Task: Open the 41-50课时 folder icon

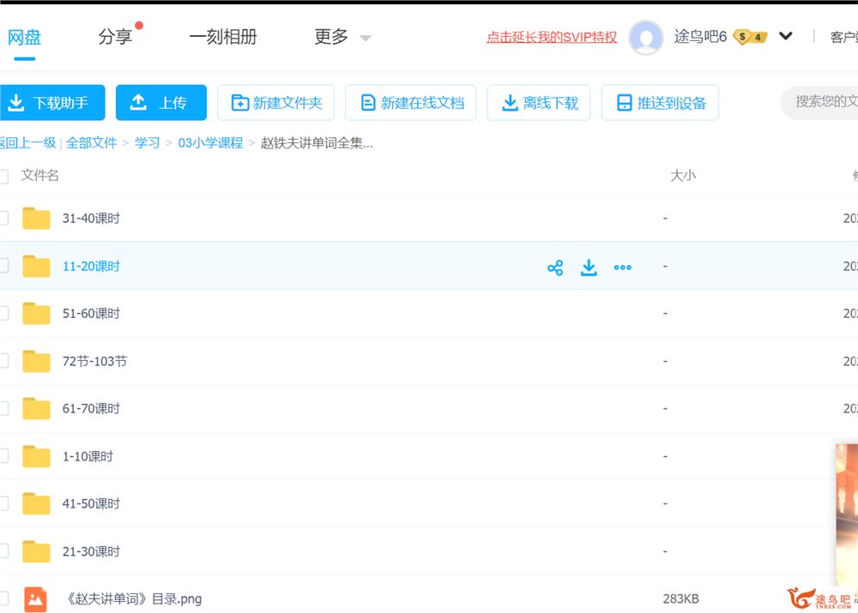Action: 36,503
